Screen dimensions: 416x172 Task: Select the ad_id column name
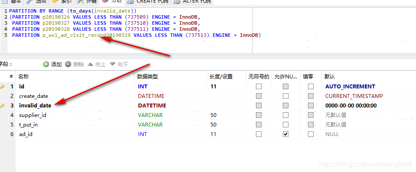point(26,134)
